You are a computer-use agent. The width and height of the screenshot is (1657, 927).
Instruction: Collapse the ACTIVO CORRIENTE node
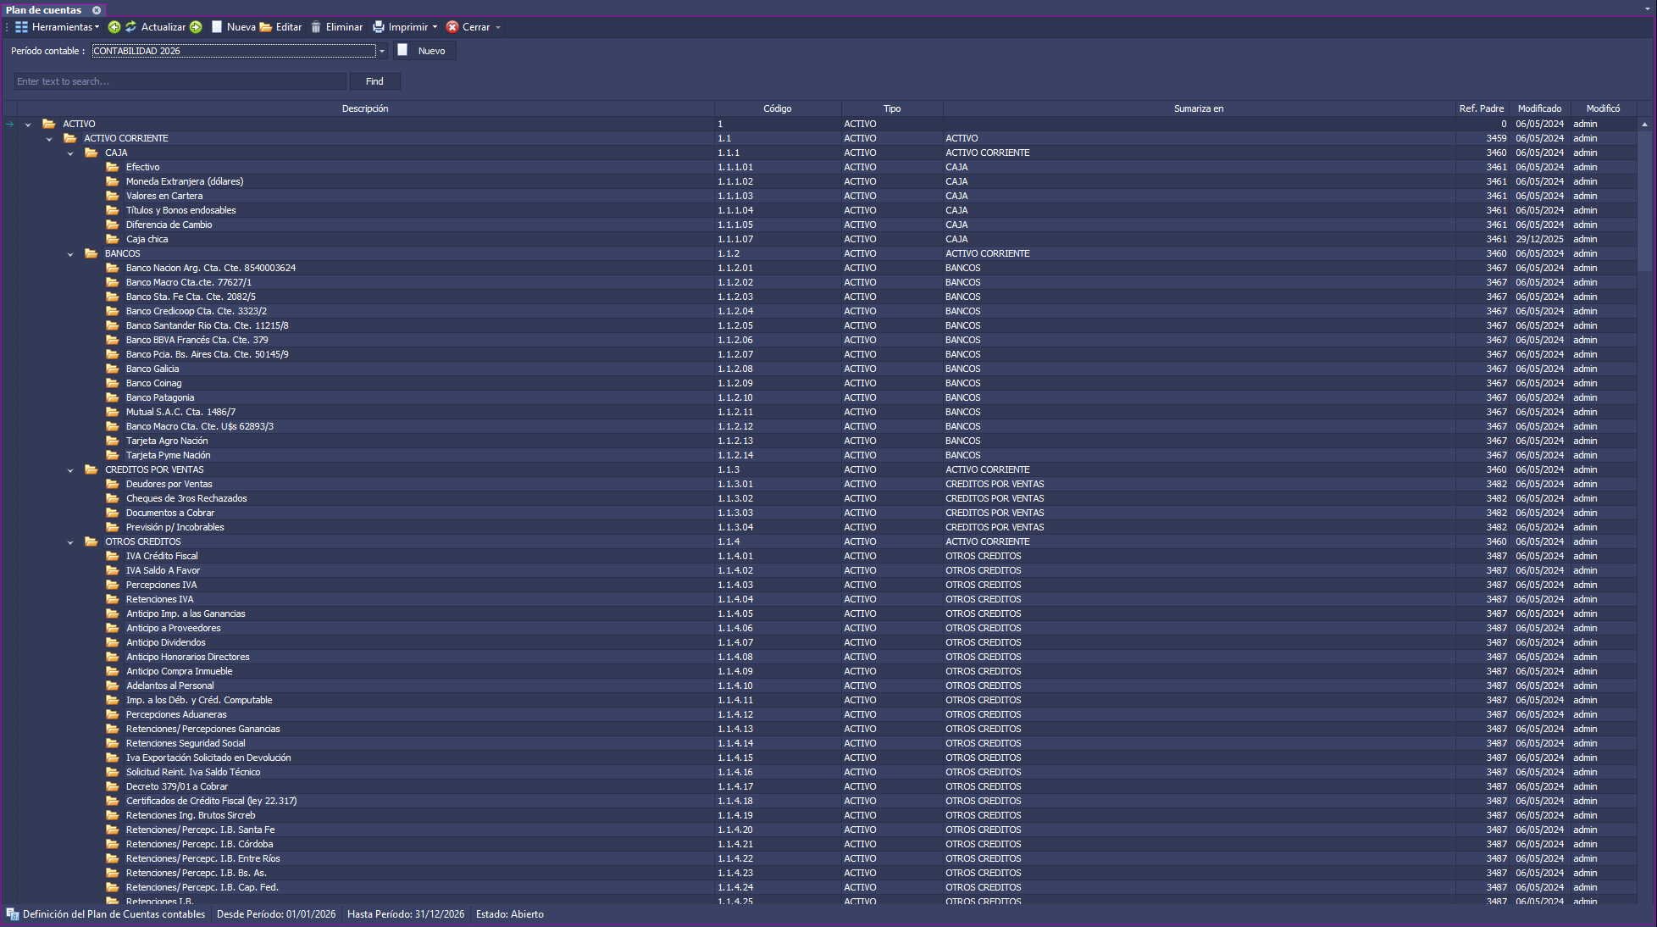click(x=49, y=139)
